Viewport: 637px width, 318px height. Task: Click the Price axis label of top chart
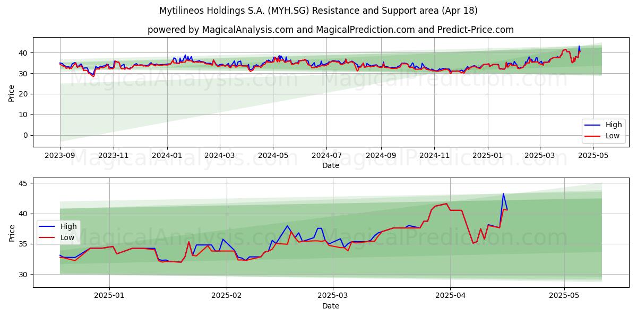click(x=12, y=92)
